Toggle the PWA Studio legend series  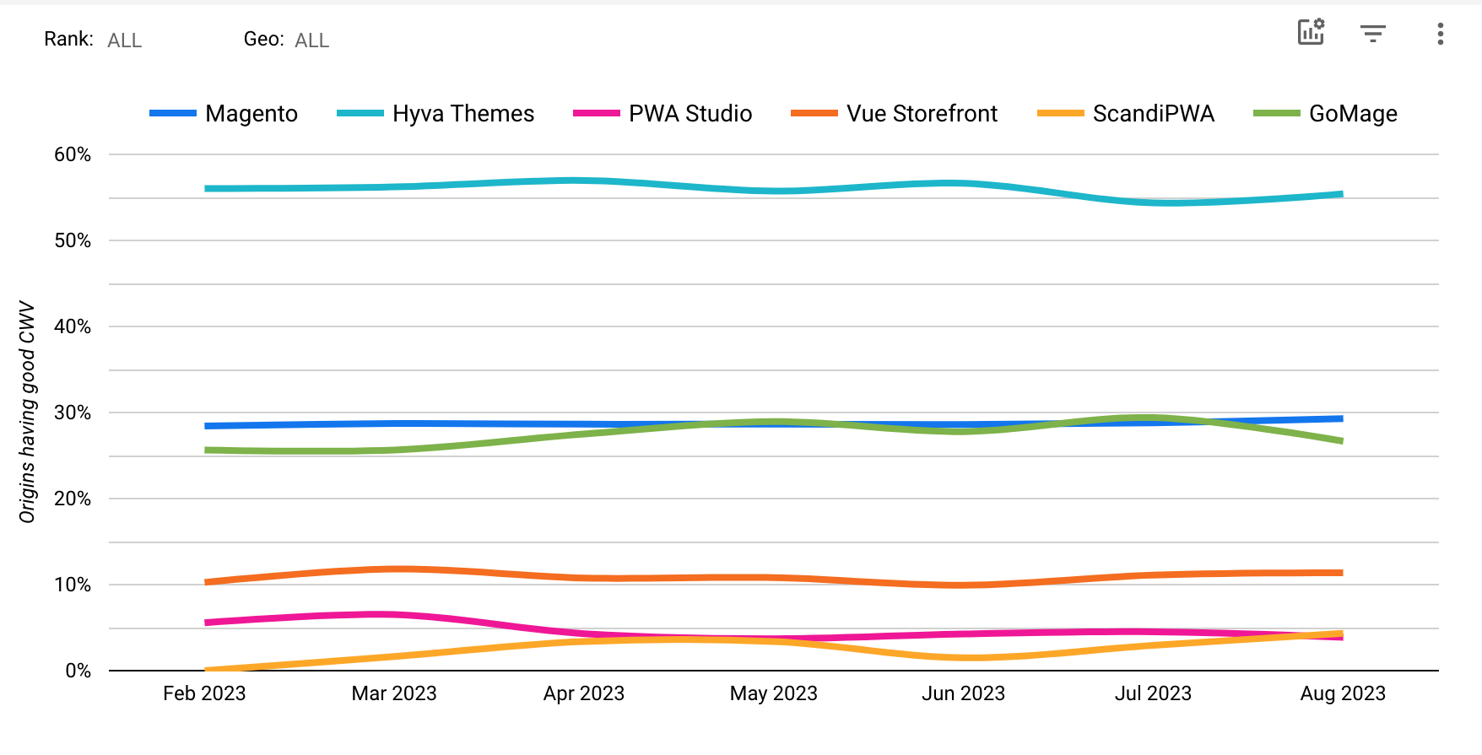coord(663,113)
